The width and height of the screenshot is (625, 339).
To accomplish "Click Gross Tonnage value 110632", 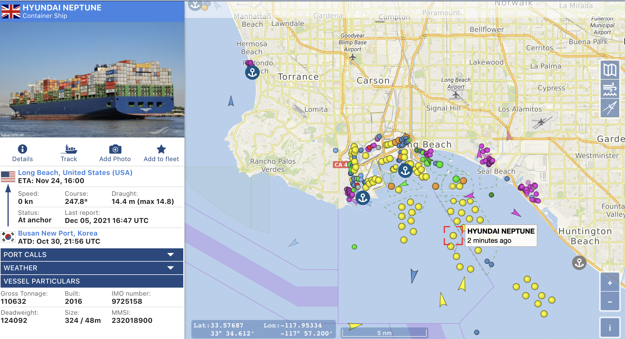I will (x=13, y=301).
